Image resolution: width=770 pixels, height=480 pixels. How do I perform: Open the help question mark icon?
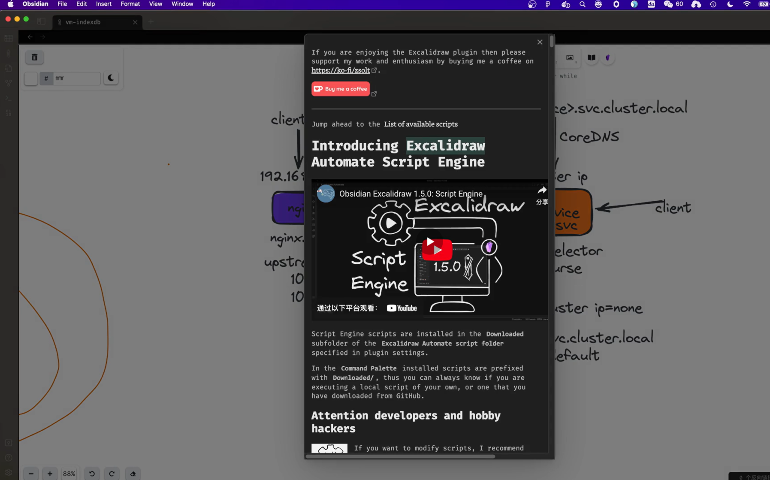click(9, 458)
